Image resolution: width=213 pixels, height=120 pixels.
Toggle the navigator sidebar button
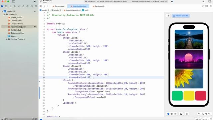[13, 1]
